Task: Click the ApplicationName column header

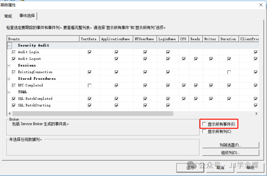Action: [116, 39]
